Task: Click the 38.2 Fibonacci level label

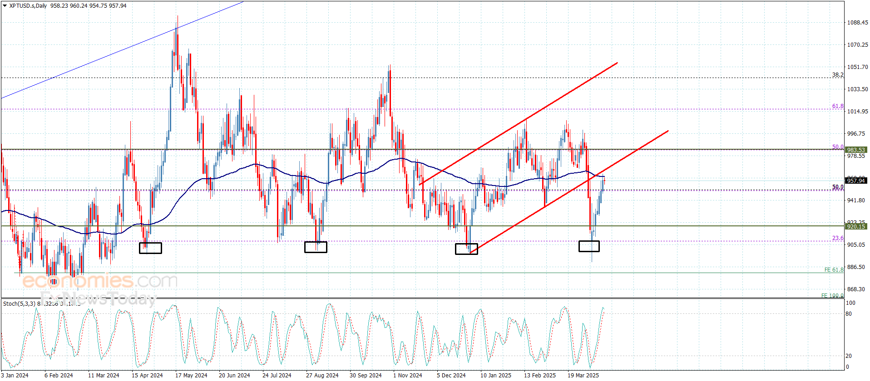Action: (838, 75)
